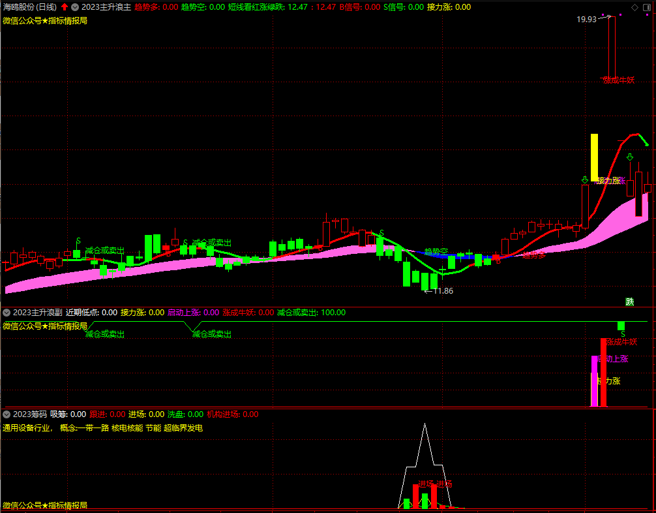Click the green 趋势空 chart annotation
Viewport: 656px width, 513px height.
pos(436,252)
